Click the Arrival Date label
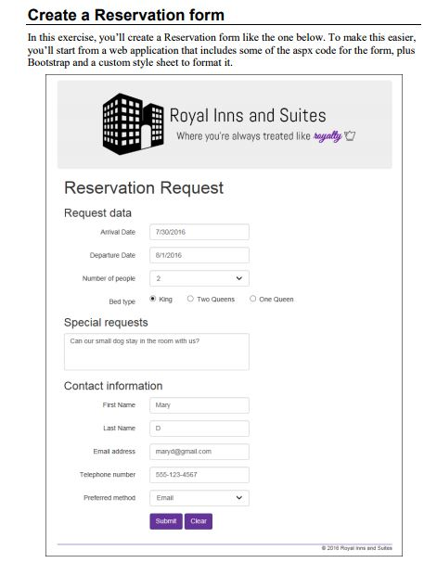Screen dimensions: 437x563 pyautogui.click(x=118, y=232)
